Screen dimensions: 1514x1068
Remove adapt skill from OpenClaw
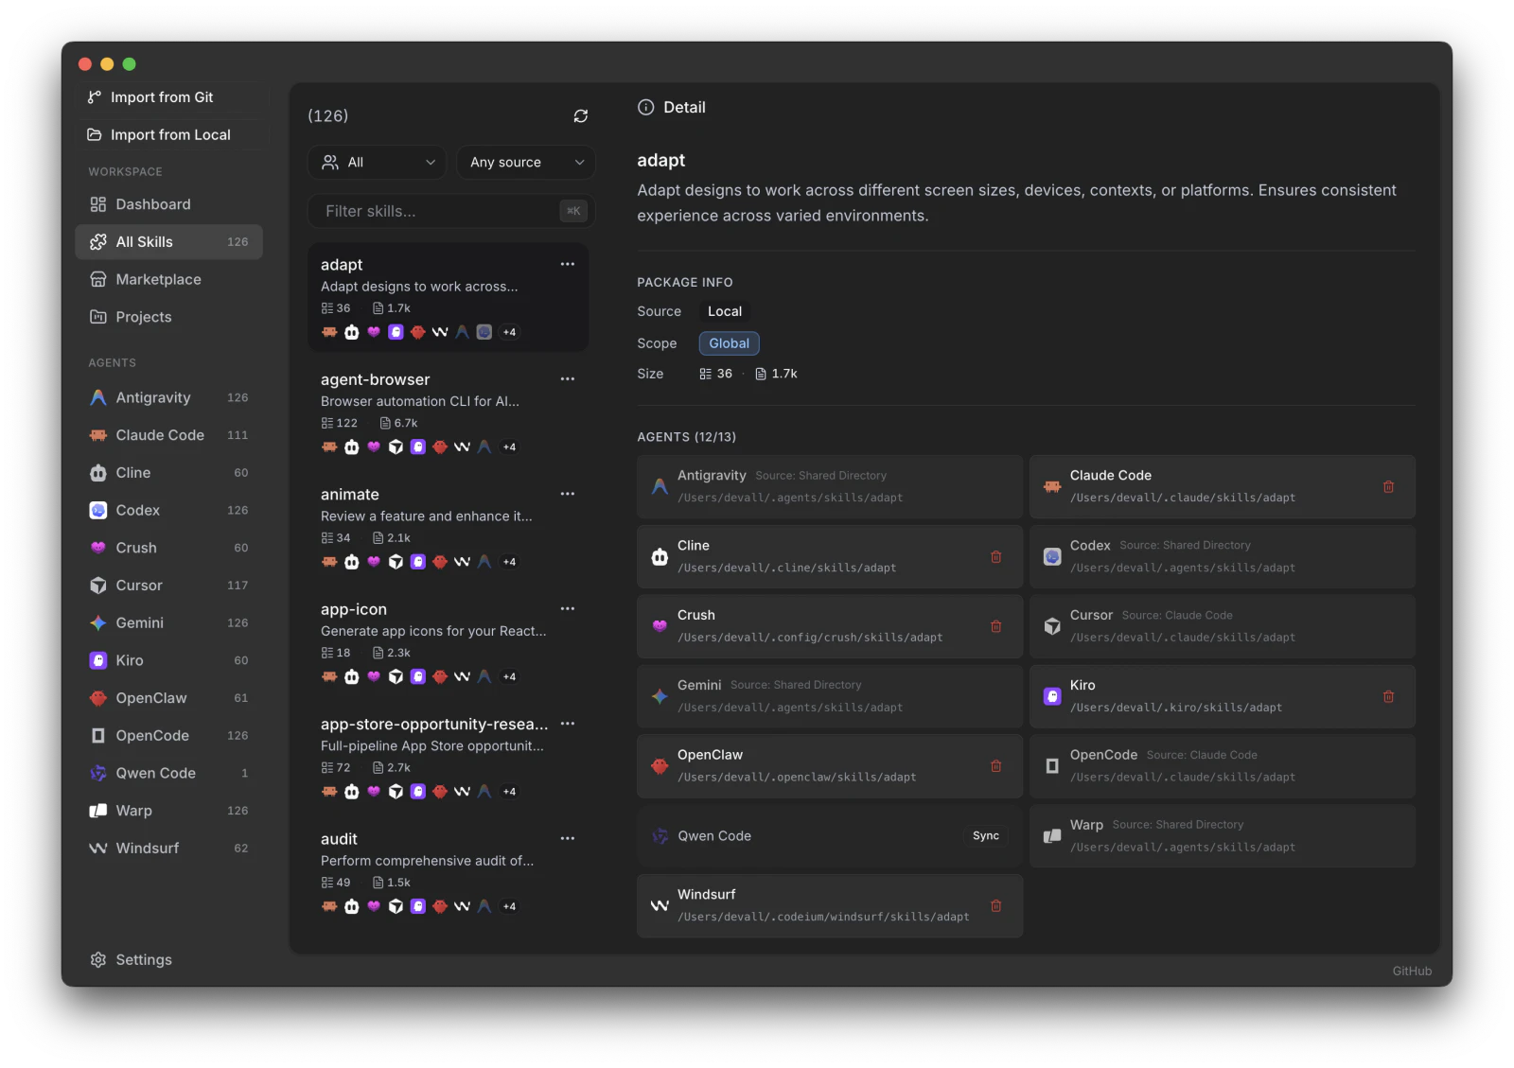click(995, 766)
